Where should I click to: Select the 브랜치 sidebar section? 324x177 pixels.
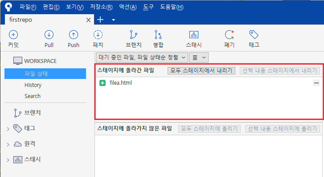pyautogui.click(x=32, y=113)
